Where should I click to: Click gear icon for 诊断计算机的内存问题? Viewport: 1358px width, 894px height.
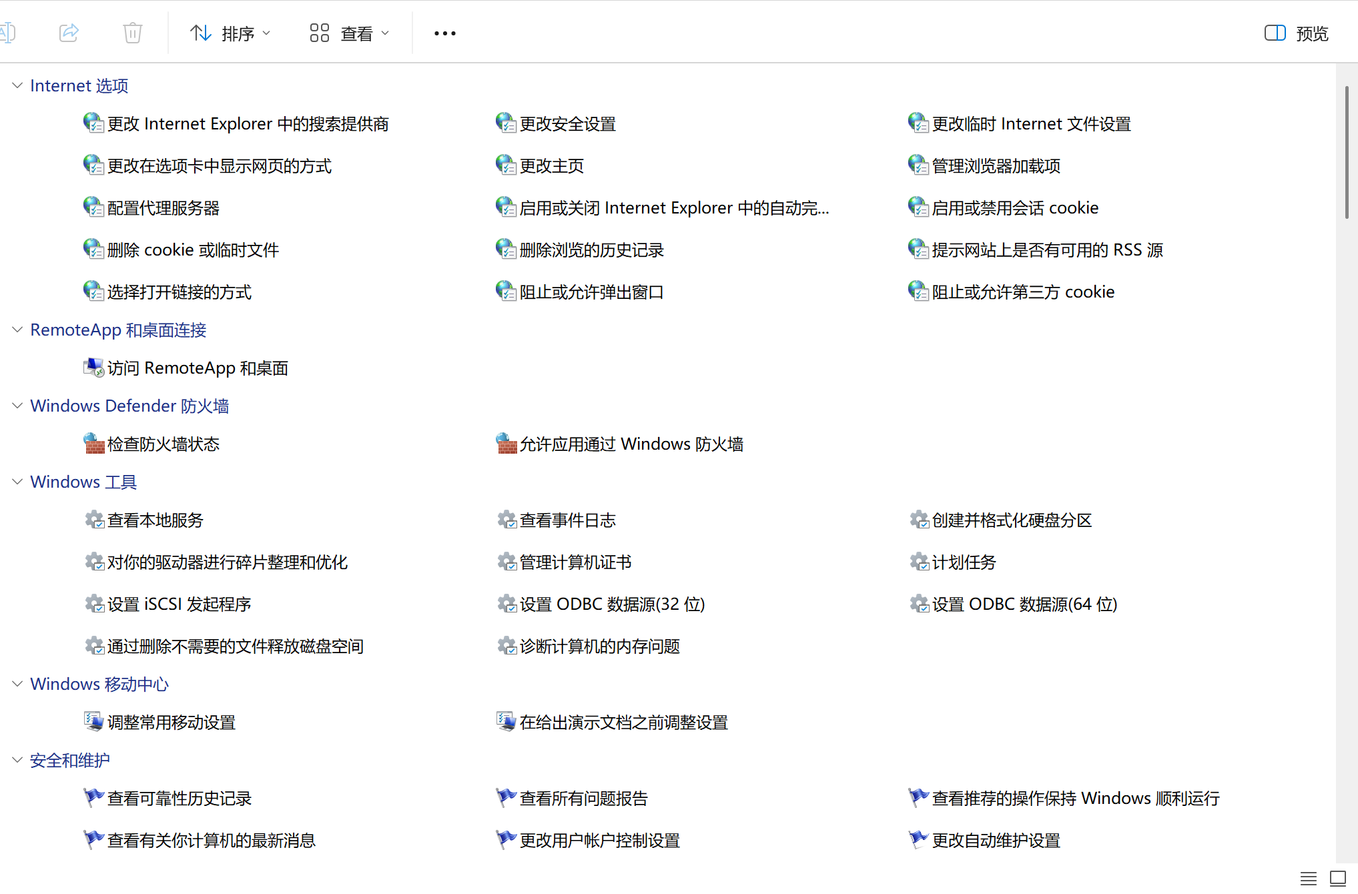506,646
